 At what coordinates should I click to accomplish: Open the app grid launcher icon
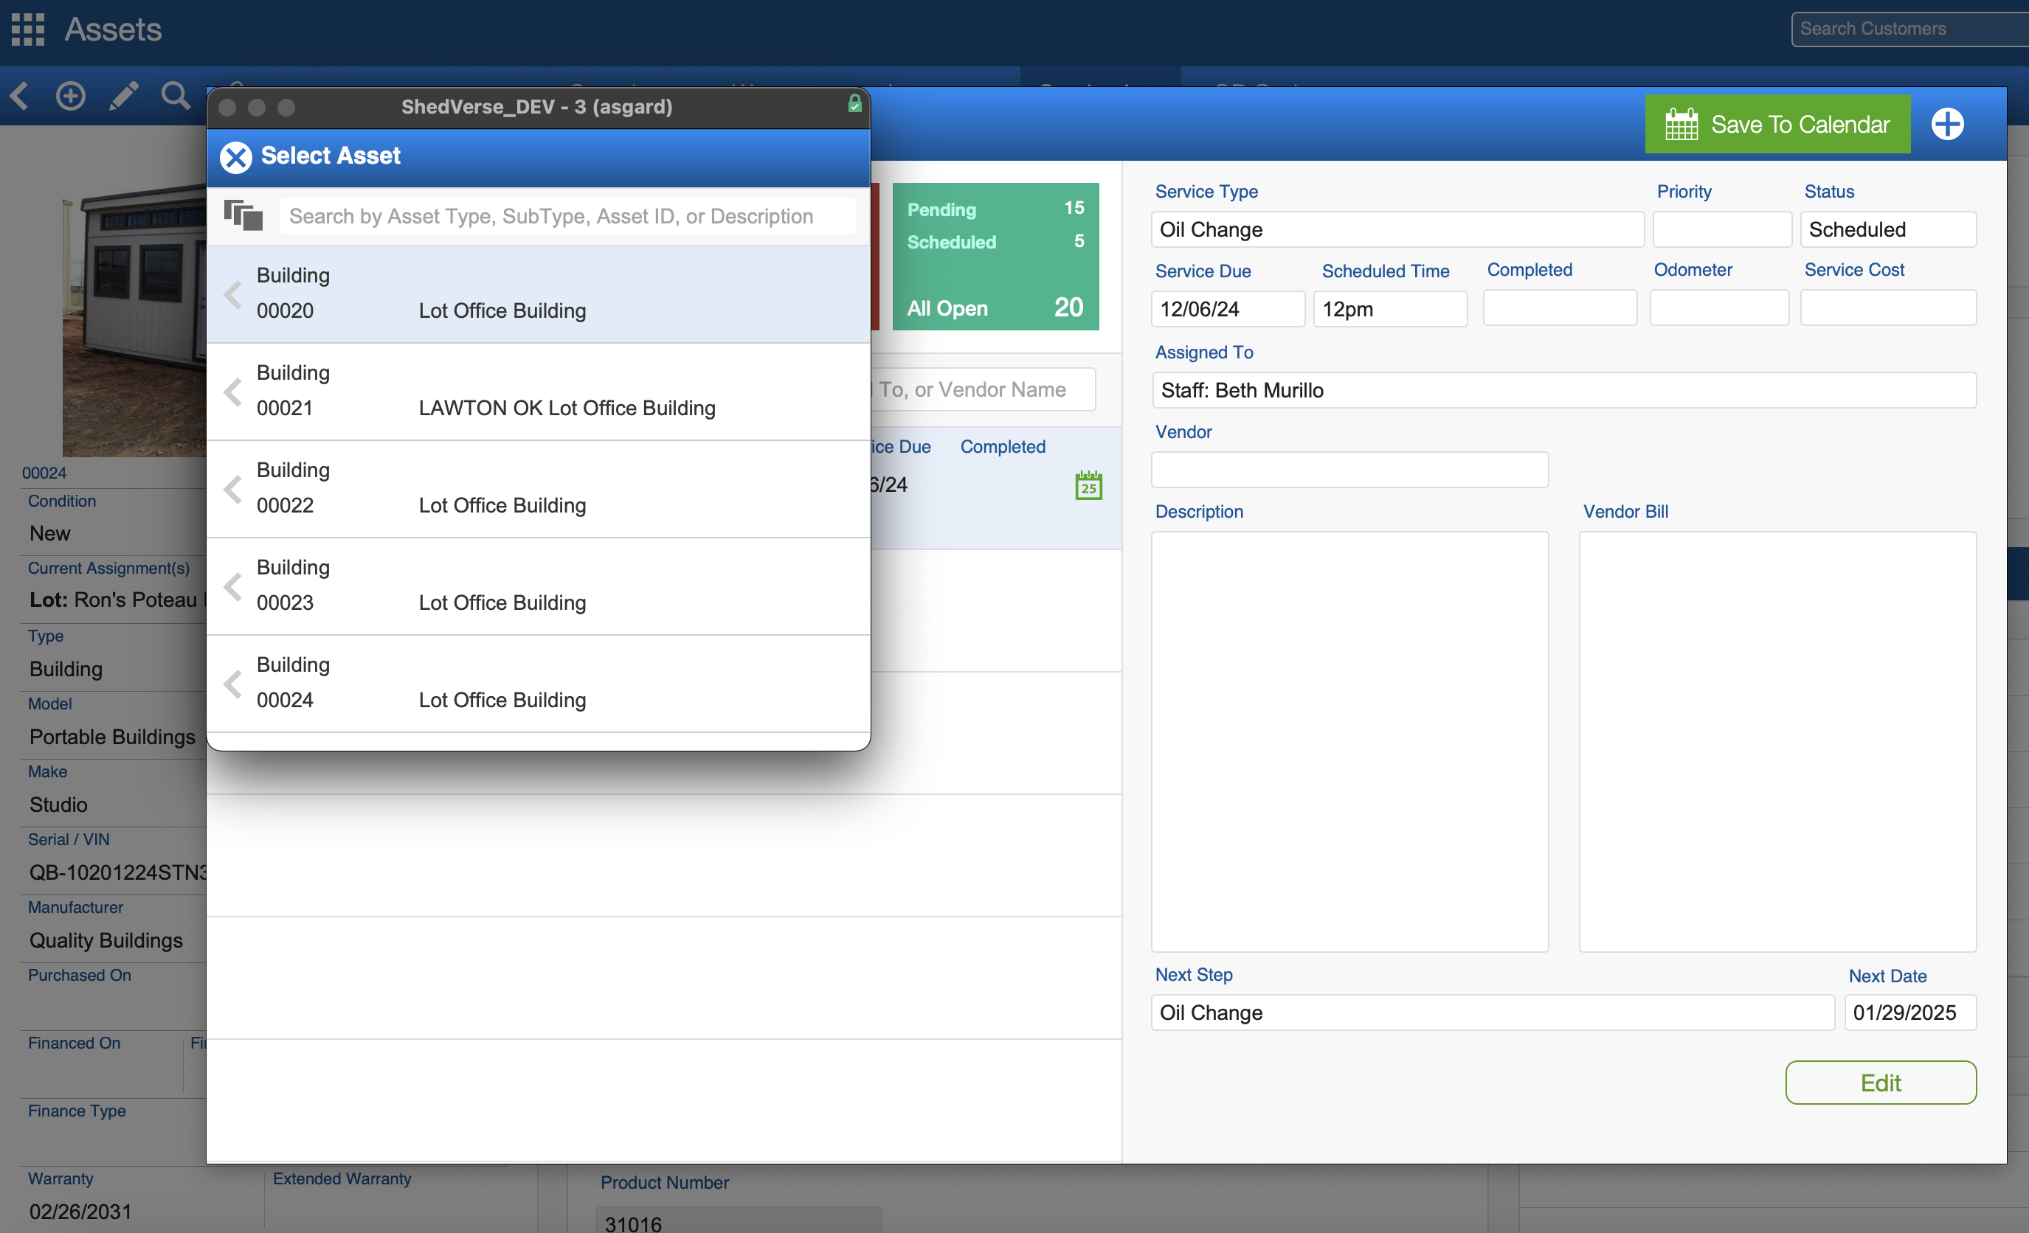pos(27,29)
